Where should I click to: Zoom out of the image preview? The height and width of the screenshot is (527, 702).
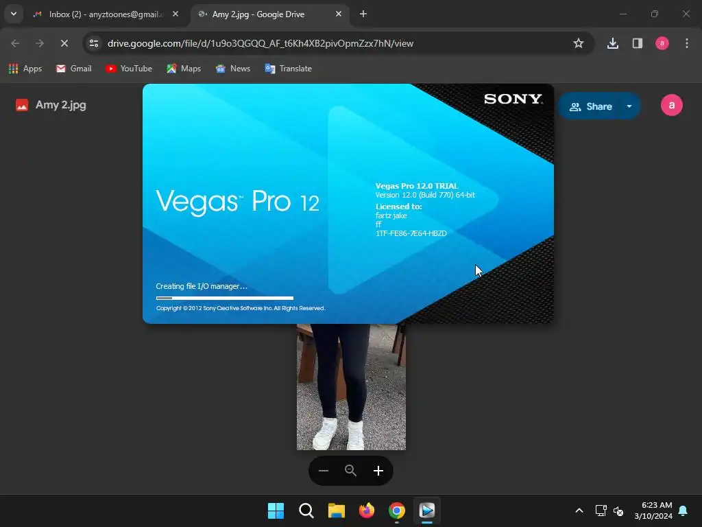pos(324,471)
